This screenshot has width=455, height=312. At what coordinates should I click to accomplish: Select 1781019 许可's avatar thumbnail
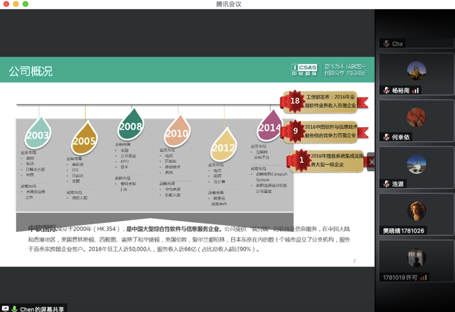pos(416,257)
